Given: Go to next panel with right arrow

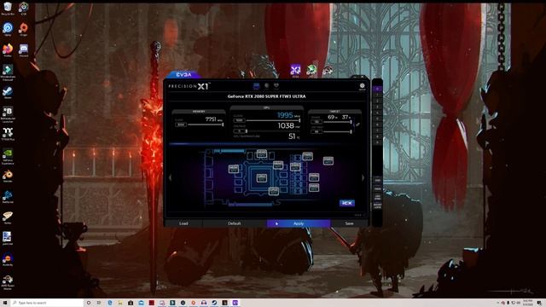Looking at the screenshot, I should point(363,178).
